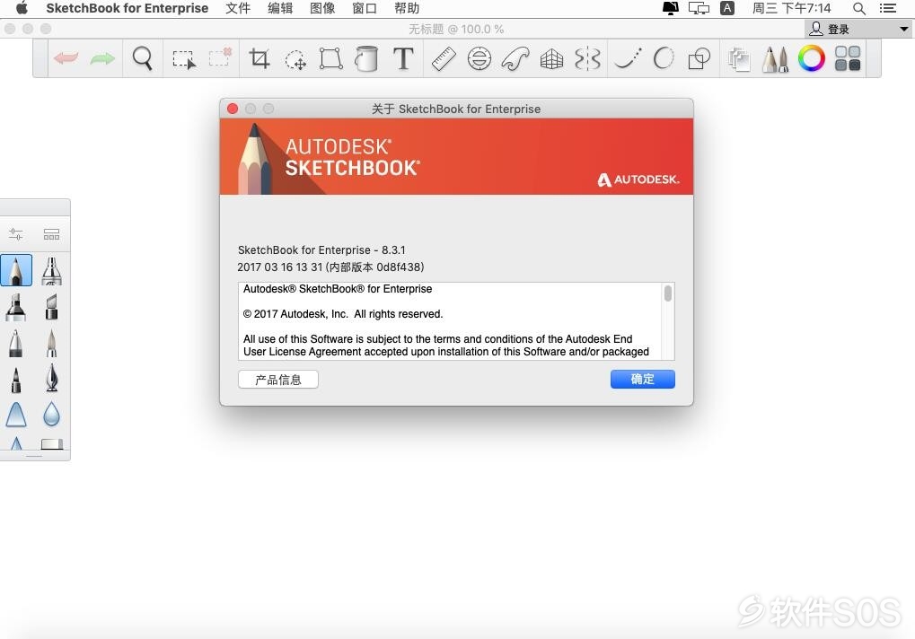Open the 图像 menu

pyautogui.click(x=322, y=8)
